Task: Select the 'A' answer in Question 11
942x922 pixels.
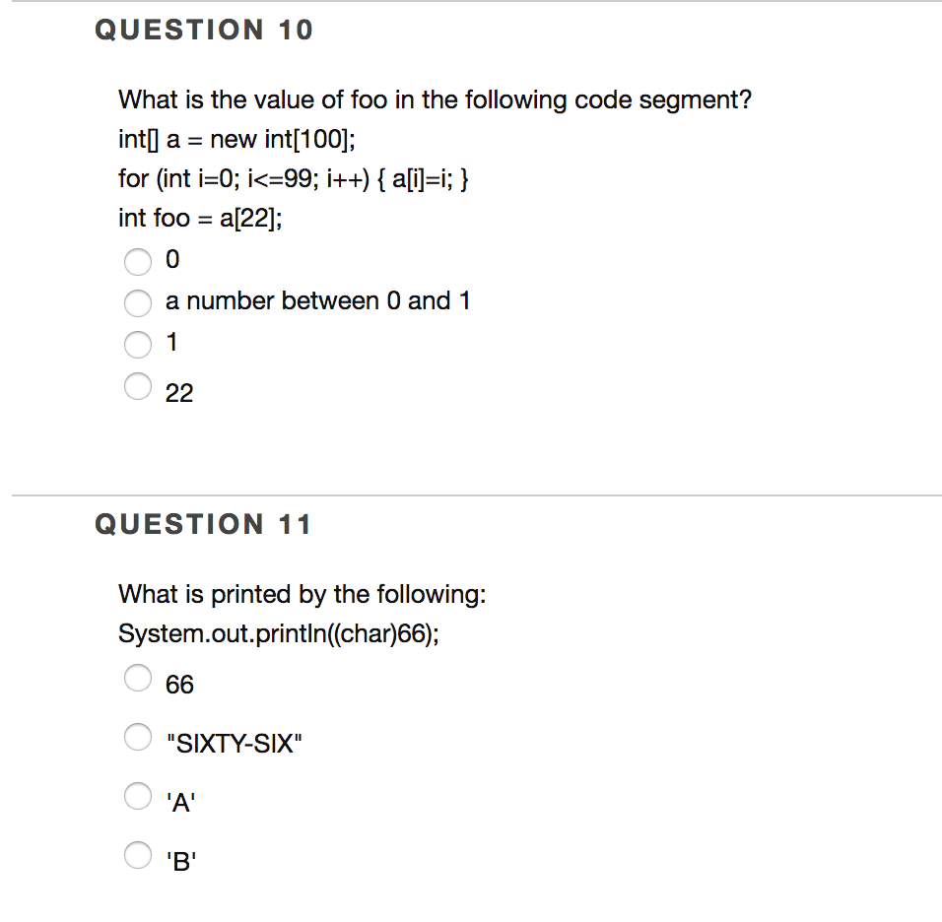Action: pyautogui.click(x=138, y=796)
